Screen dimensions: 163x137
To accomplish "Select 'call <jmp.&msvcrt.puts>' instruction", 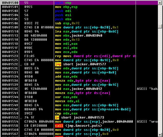I will pos(79,126).
